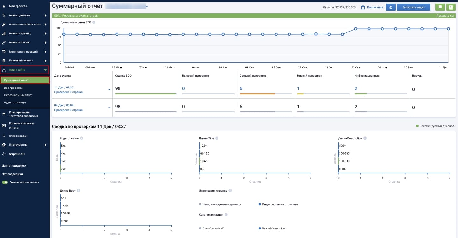Click the calendar icon beside Расписание

[x=363, y=7]
